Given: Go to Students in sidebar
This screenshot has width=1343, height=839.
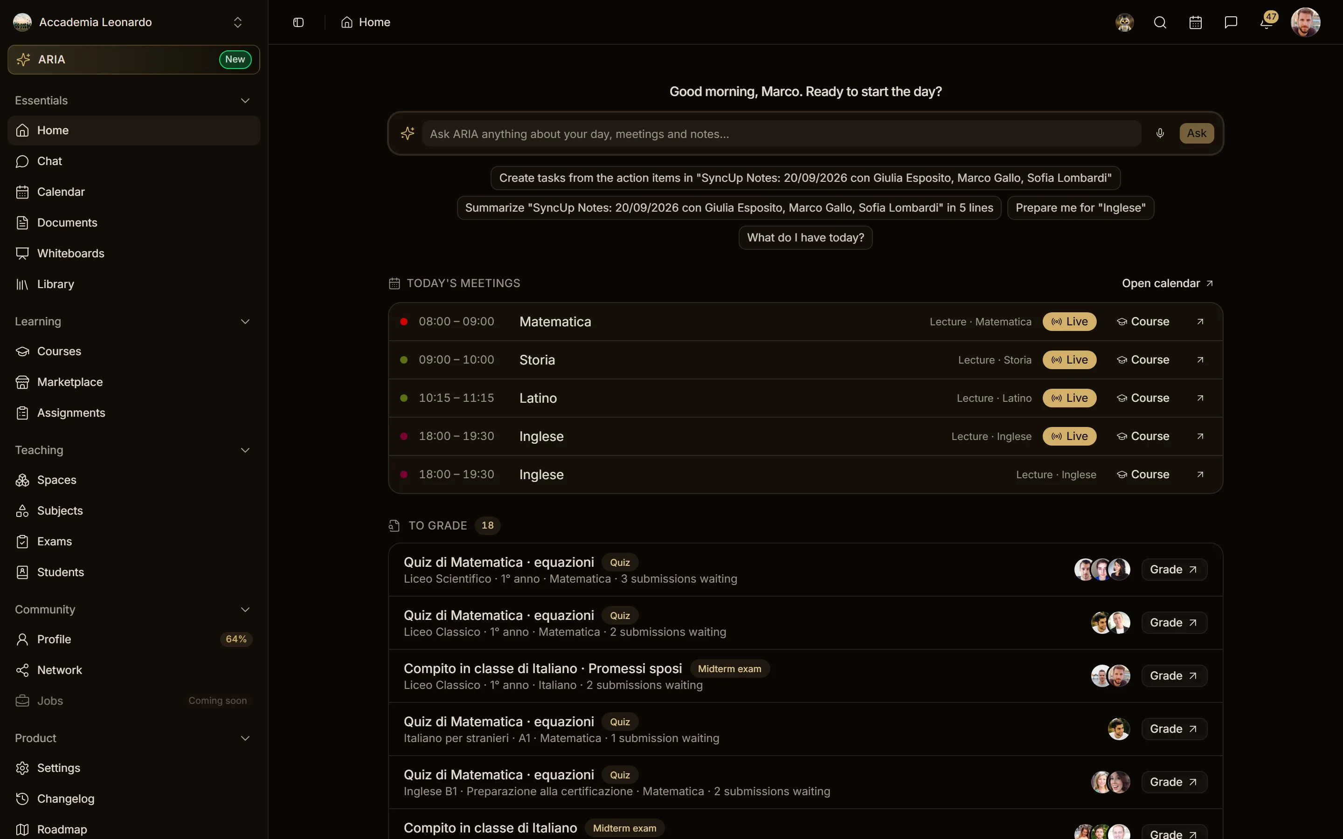Looking at the screenshot, I should 134,572.
